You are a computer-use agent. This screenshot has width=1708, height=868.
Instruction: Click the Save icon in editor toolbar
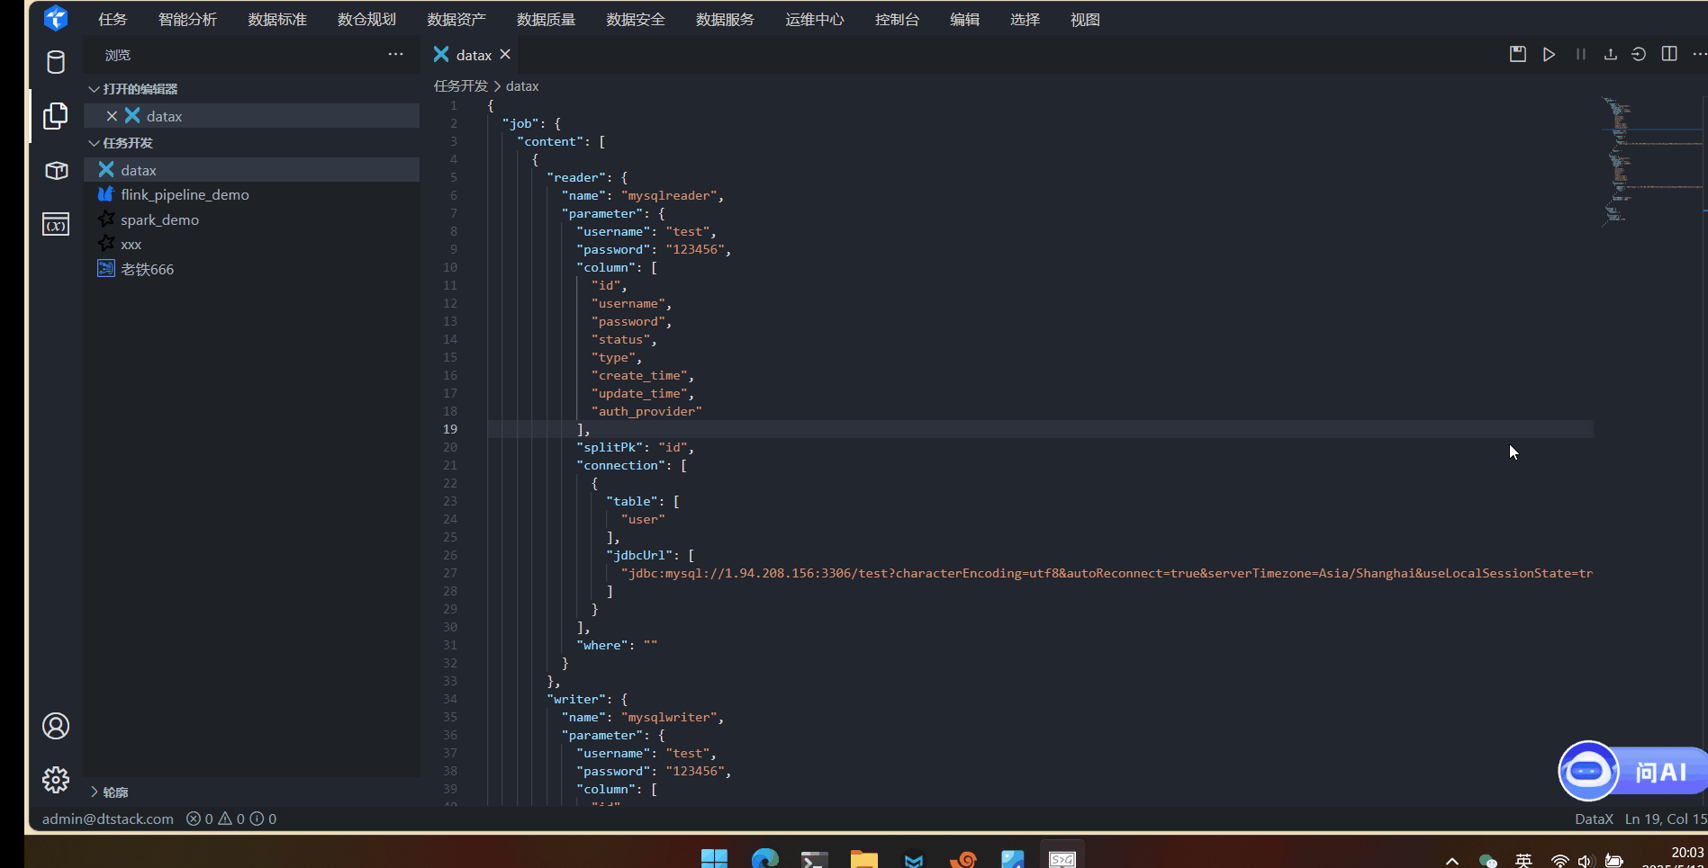tap(1517, 54)
